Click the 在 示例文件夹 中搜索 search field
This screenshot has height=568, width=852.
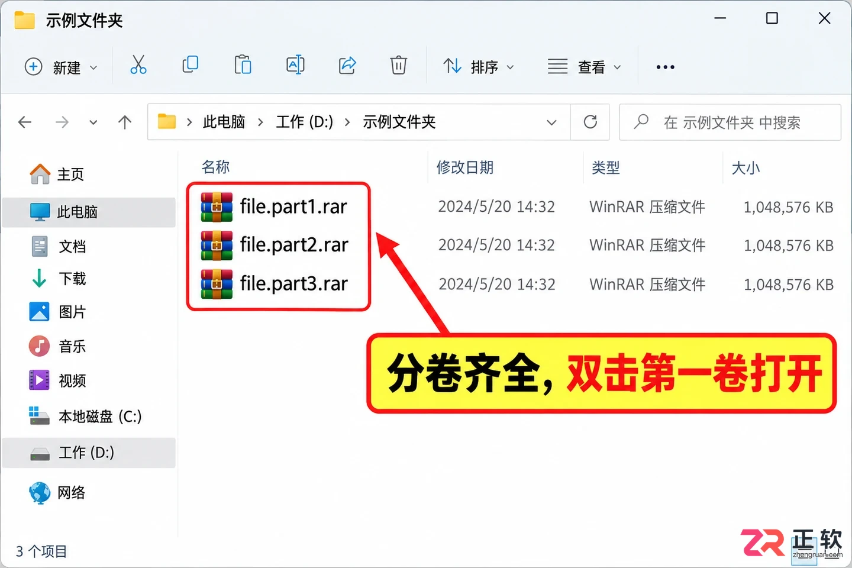pyautogui.click(x=730, y=122)
